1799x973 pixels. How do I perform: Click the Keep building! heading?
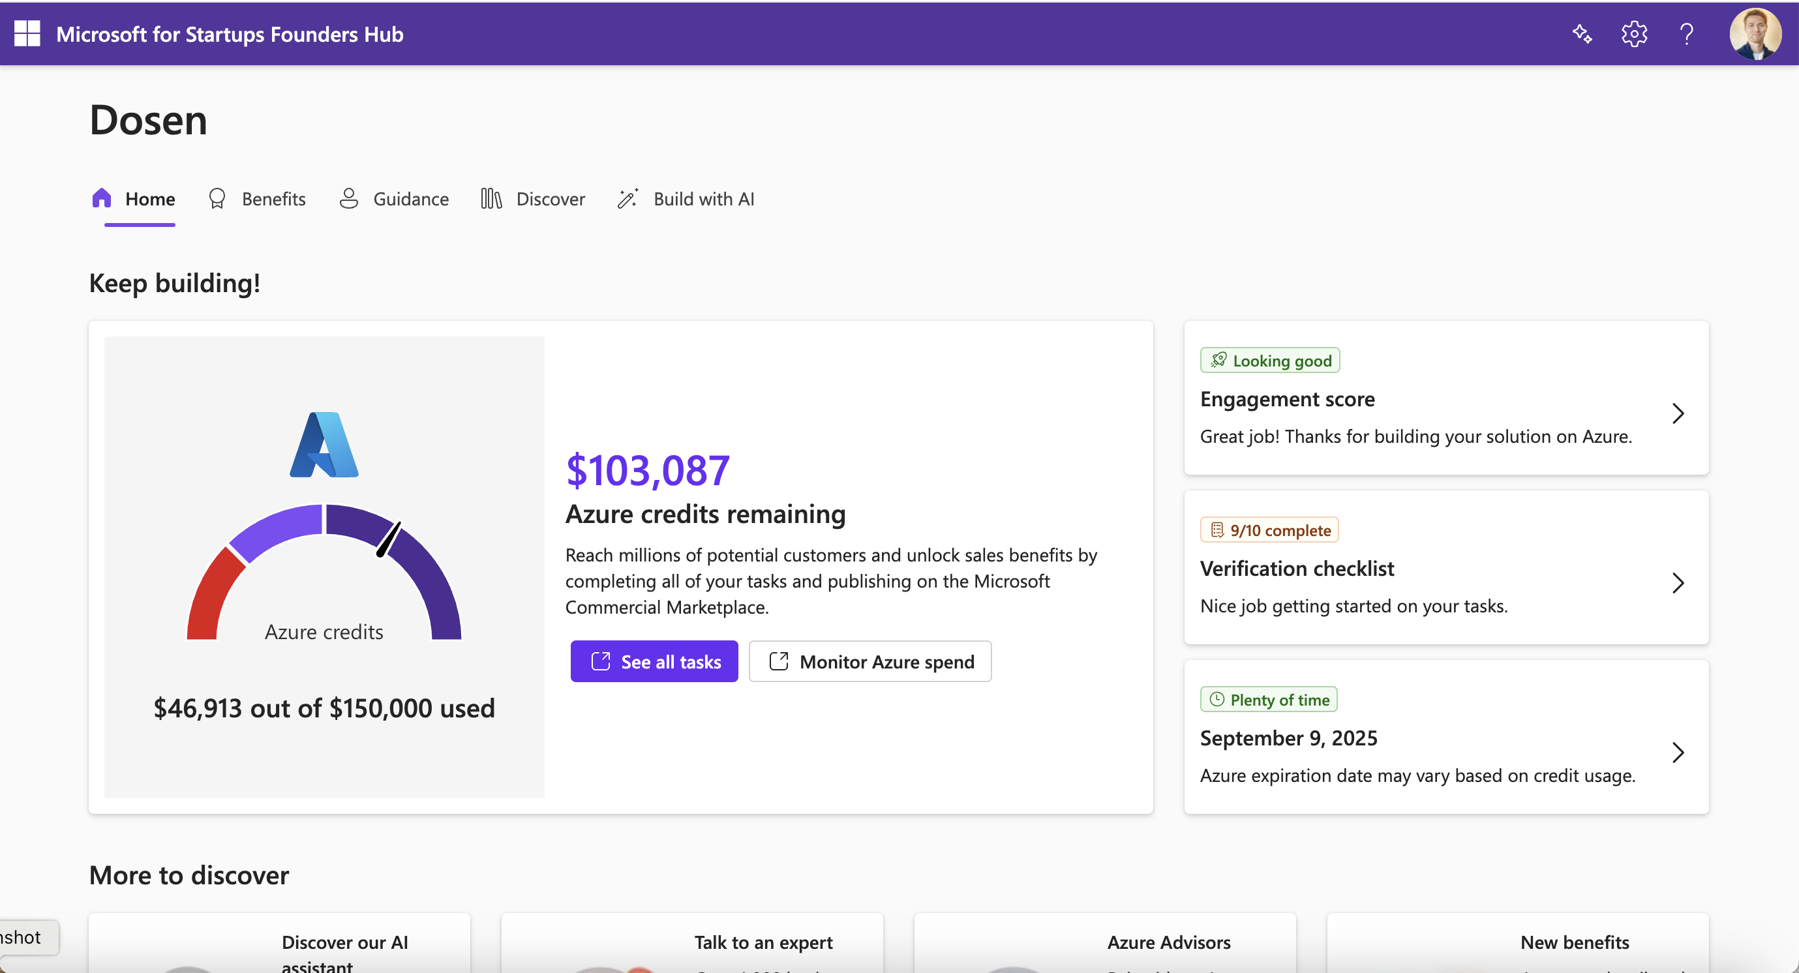(x=175, y=284)
